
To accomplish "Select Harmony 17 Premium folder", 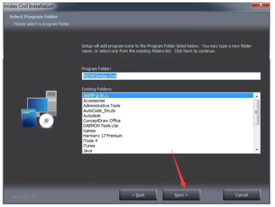I will tap(103, 136).
